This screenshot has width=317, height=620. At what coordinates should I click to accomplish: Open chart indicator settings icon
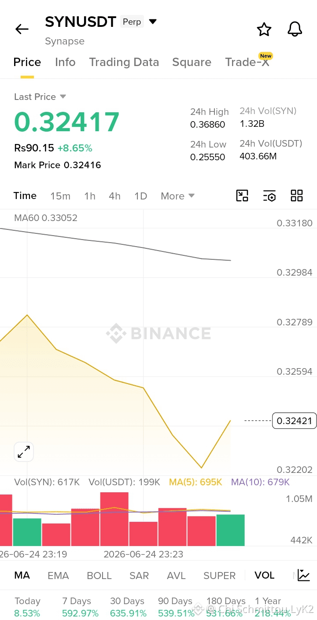pyautogui.click(x=269, y=196)
